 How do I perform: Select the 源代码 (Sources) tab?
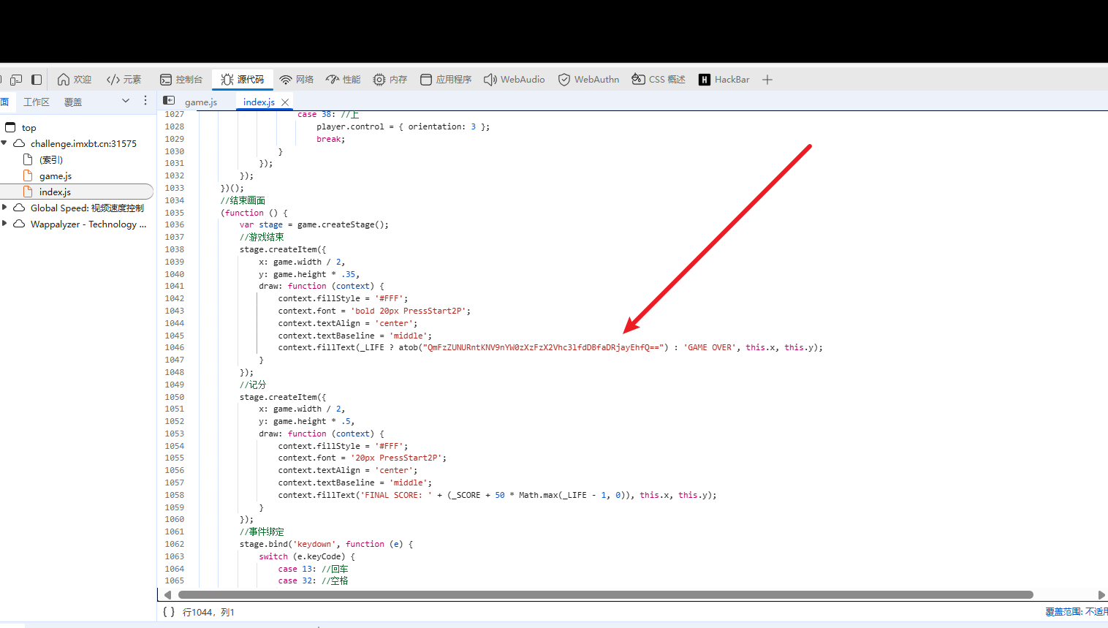coord(243,80)
